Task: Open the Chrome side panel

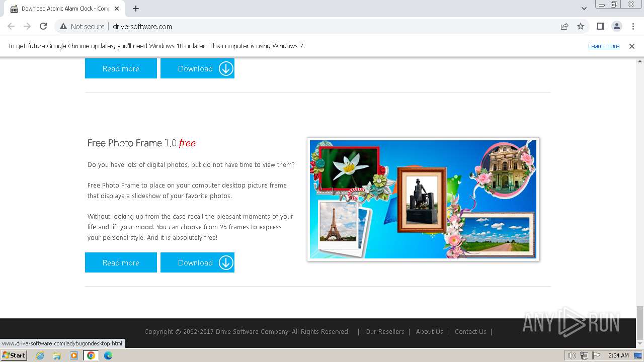Action: click(600, 26)
